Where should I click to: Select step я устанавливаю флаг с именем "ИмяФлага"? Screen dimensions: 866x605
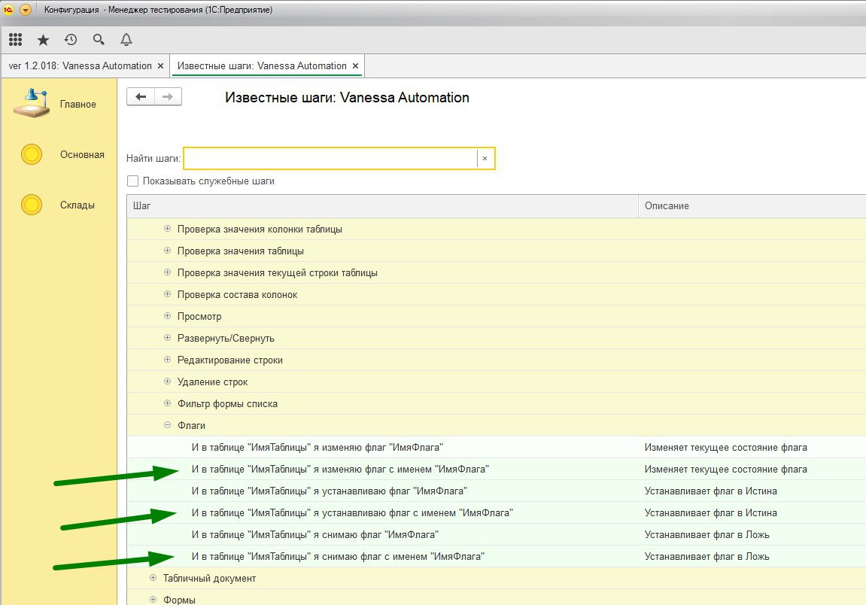[352, 512]
